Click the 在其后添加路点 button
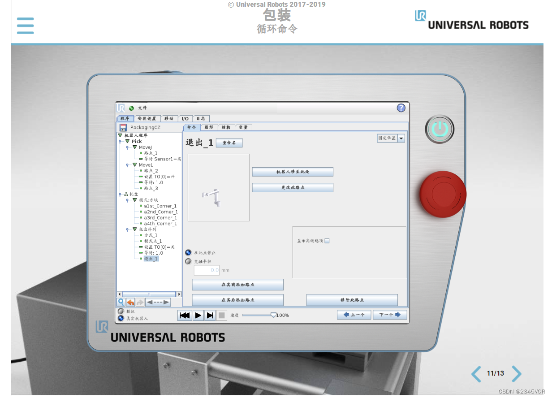The height and width of the screenshot is (398, 552). click(238, 300)
